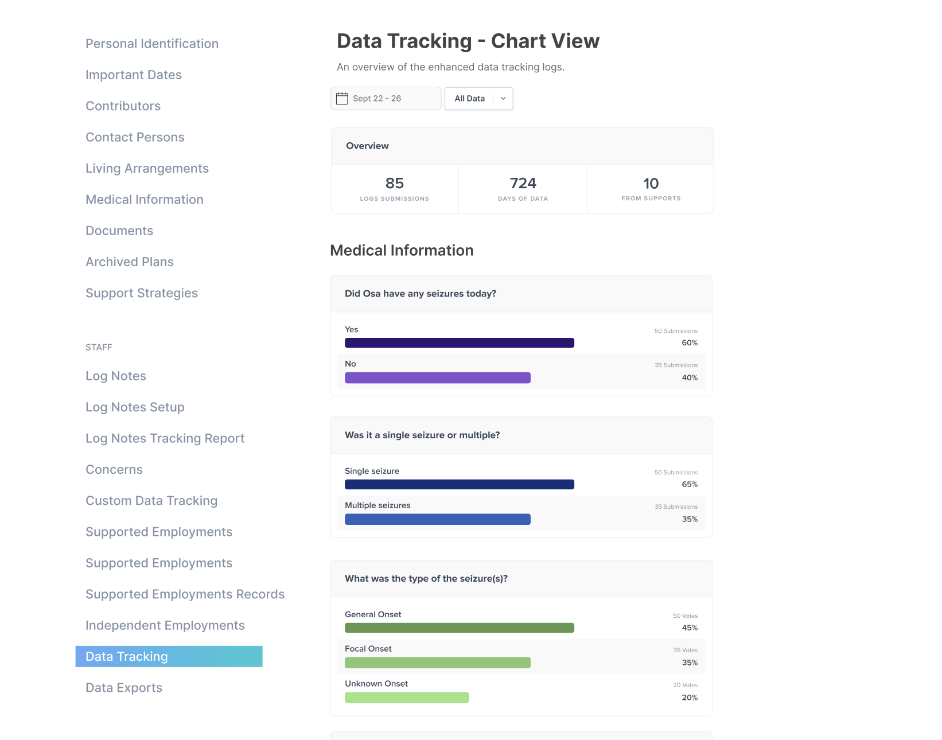Screen dimensions: 942x740
Task: Open Log Notes Tracking Report
Action: pyautogui.click(x=165, y=438)
